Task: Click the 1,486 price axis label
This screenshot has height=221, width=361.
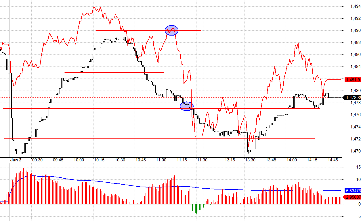Action: (x=356, y=54)
